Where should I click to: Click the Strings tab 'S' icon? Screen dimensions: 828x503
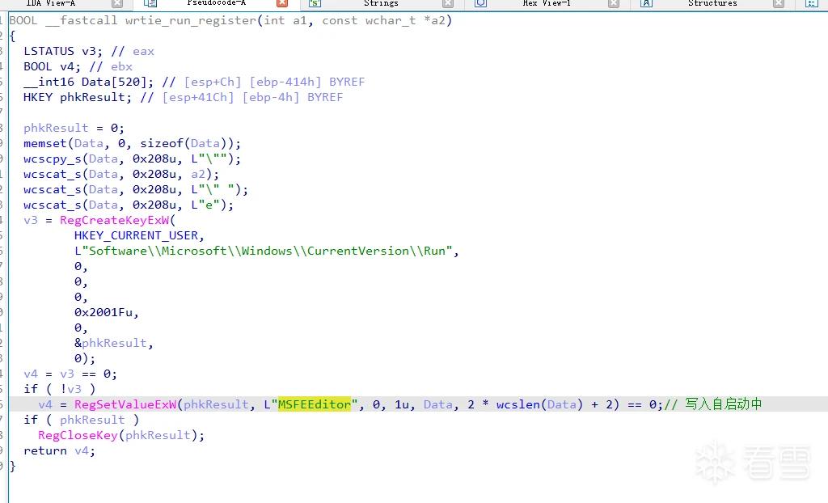click(315, 3)
